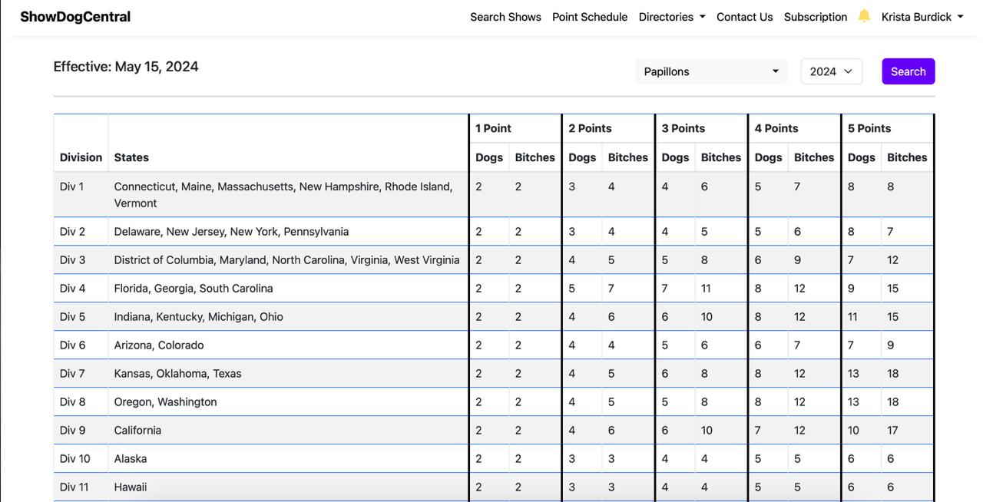This screenshot has width=983, height=502.
Task: Click the Division column header
Action: click(x=81, y=157)
